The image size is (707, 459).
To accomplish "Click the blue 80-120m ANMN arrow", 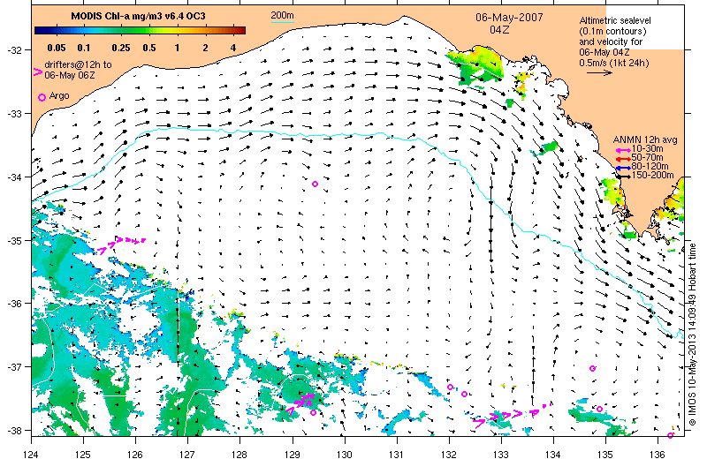I will (x=623, y=168).
